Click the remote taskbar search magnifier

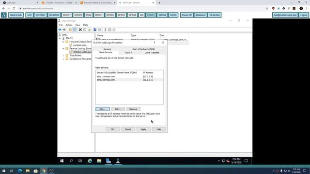[x=71, y=161]
